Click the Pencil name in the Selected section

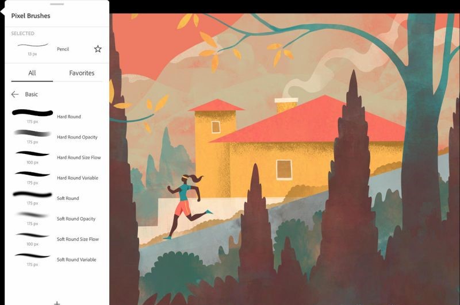(63, 49)
